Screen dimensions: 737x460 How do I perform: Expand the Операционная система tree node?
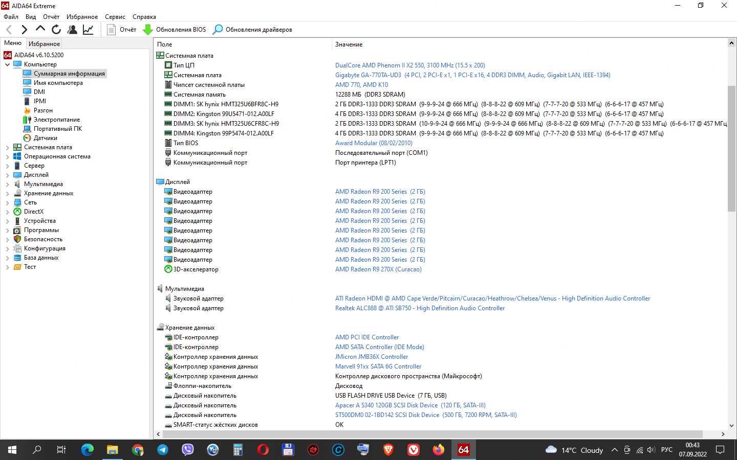coord(7,156)
